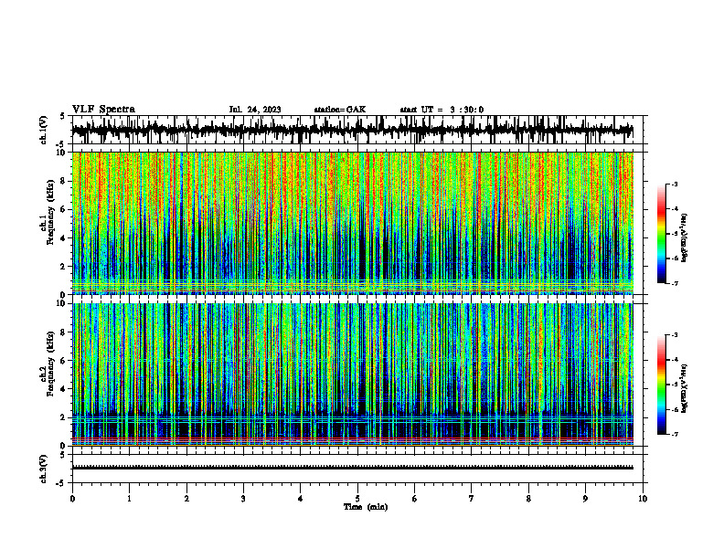
Task: Click tick label "3" on the time axis
Action: [243, 499]
